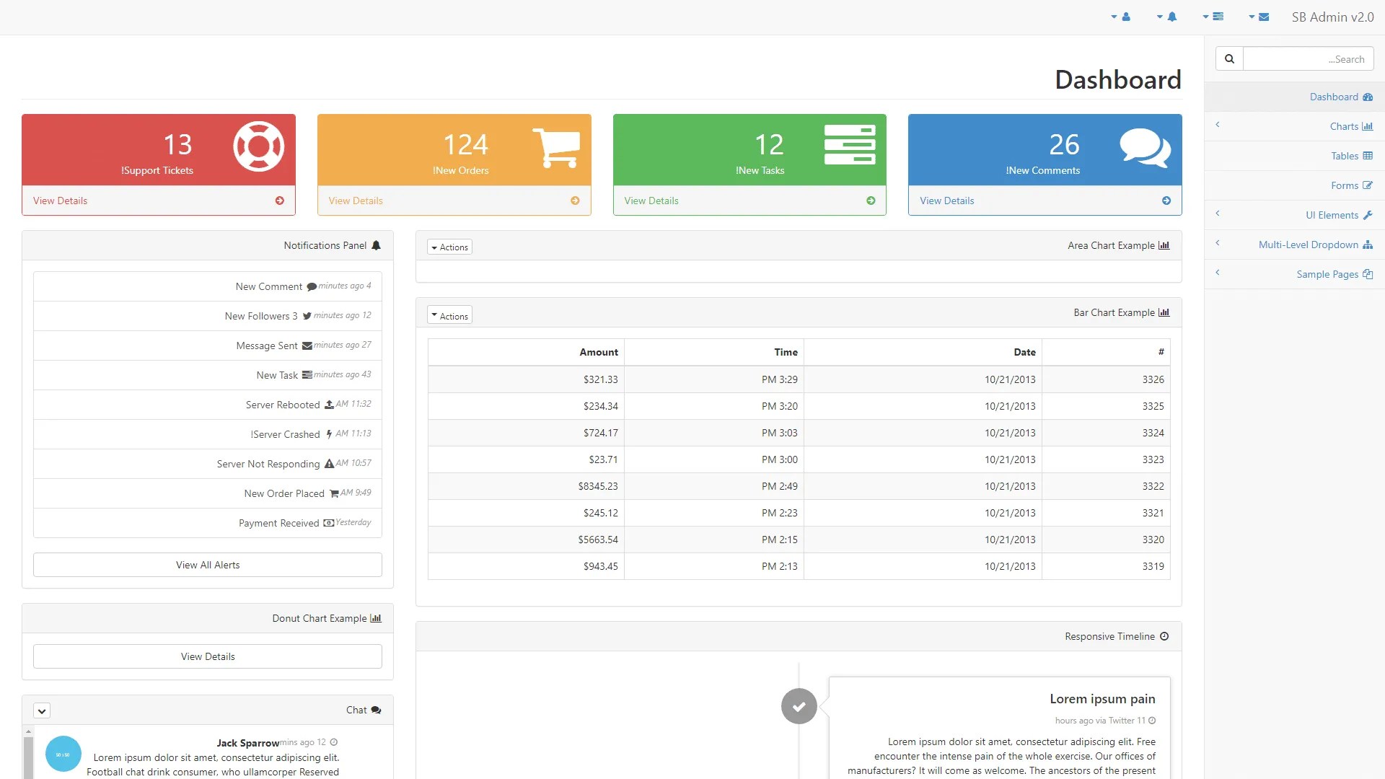The image size is (1385, 779).
Task: View Details of New Comments card
Action: (947, 201)
